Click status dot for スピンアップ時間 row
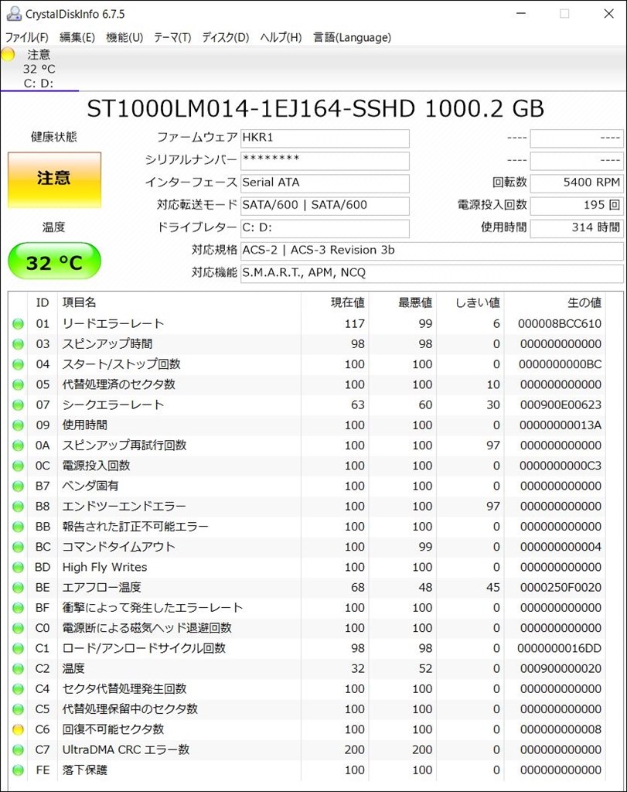627x792 pixels. 19,344
